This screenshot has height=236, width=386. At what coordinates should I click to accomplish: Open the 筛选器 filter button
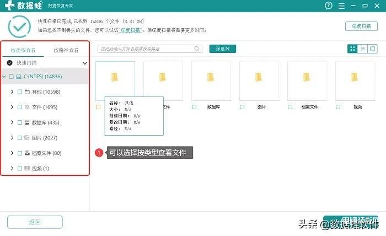(x=223, y=49)
